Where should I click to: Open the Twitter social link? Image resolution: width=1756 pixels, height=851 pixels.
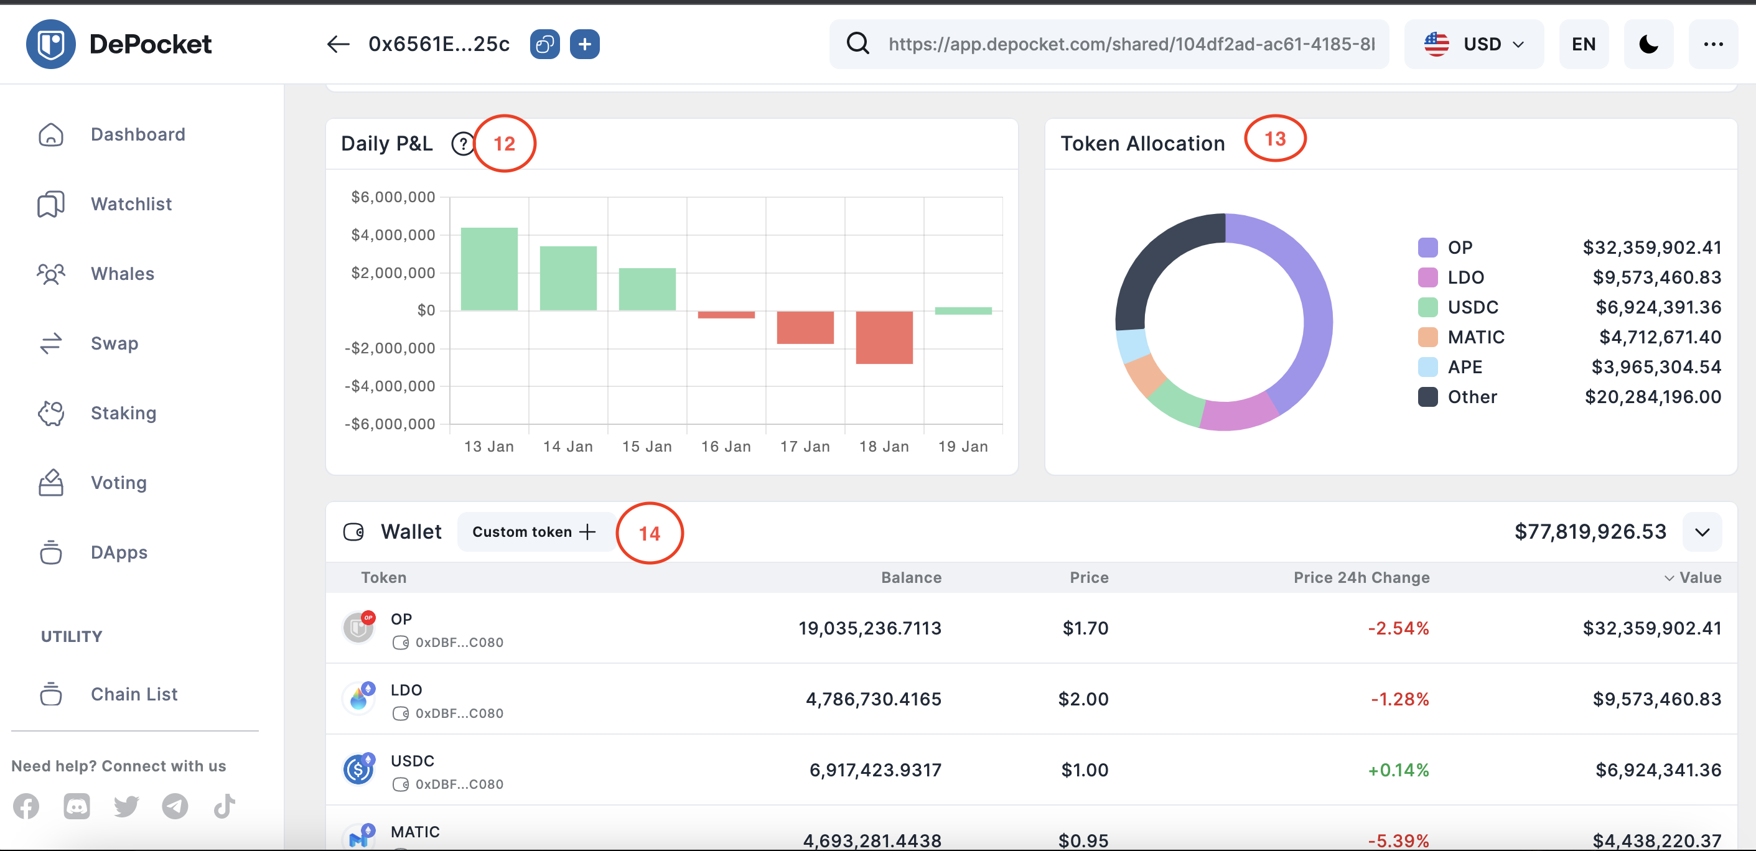pos(126,806)
